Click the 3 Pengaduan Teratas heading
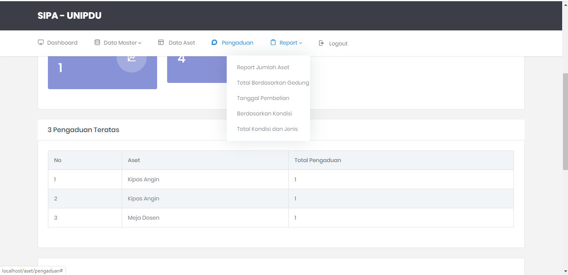The image size is (568, 275). pos(83,130)
